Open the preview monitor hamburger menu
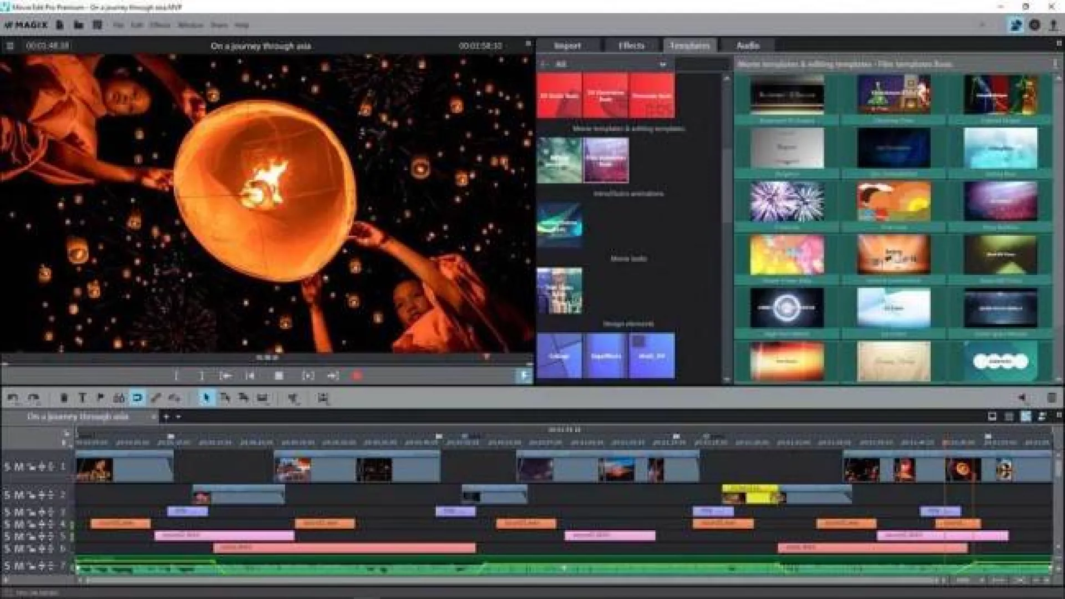 point(9,46)
